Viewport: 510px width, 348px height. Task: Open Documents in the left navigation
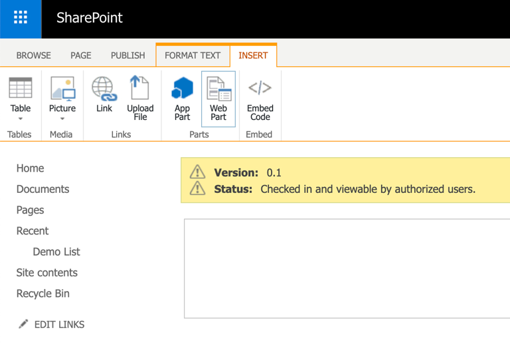(43, 189)
